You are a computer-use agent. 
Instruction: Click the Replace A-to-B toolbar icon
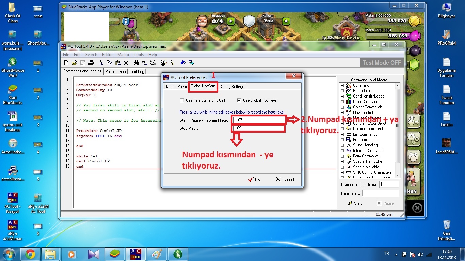tap(153, 63)
